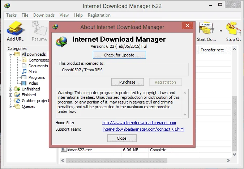Click the All Downloads open folder icon
The height and width of the screenshot is (169, 244).
(17, 54)
